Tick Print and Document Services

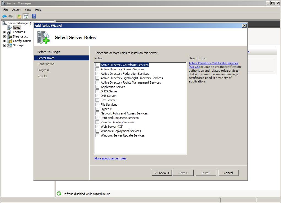97,118
